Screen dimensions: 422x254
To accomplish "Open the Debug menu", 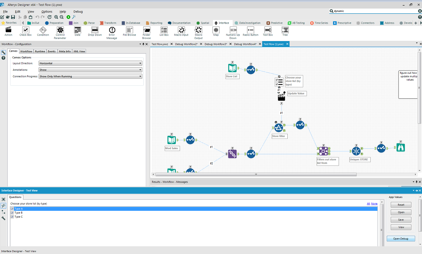I will pyautogui.click(x=78, y=12).
